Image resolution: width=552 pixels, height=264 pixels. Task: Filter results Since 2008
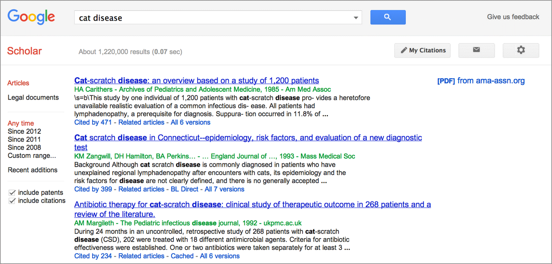tap(24, 148)
